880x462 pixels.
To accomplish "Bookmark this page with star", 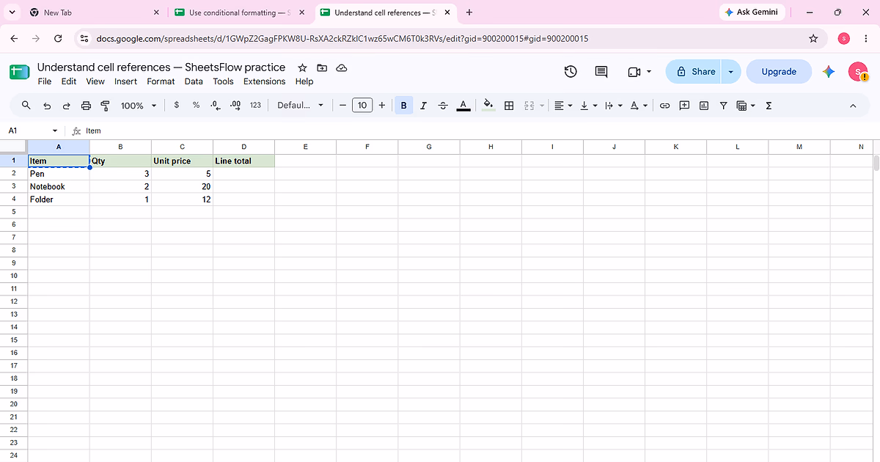I will point(813,38).
